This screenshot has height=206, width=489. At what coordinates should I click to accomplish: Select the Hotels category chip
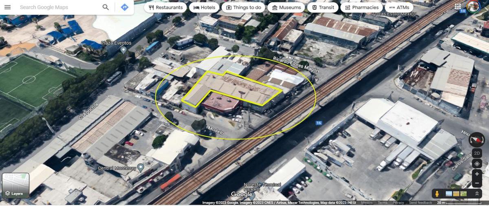click(204, 7)
